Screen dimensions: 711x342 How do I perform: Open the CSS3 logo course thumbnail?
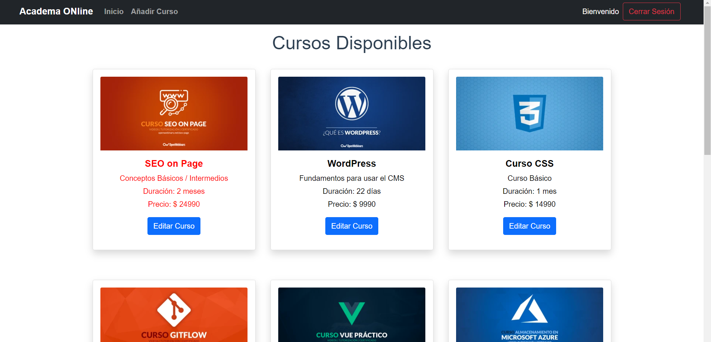[x=529, y=113]
